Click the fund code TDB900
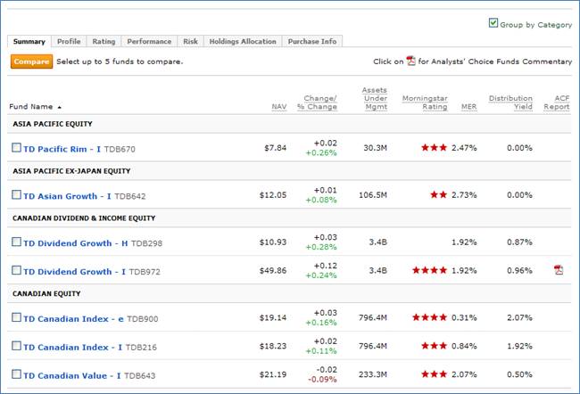The image size is (580, 394). click(143, 319)
